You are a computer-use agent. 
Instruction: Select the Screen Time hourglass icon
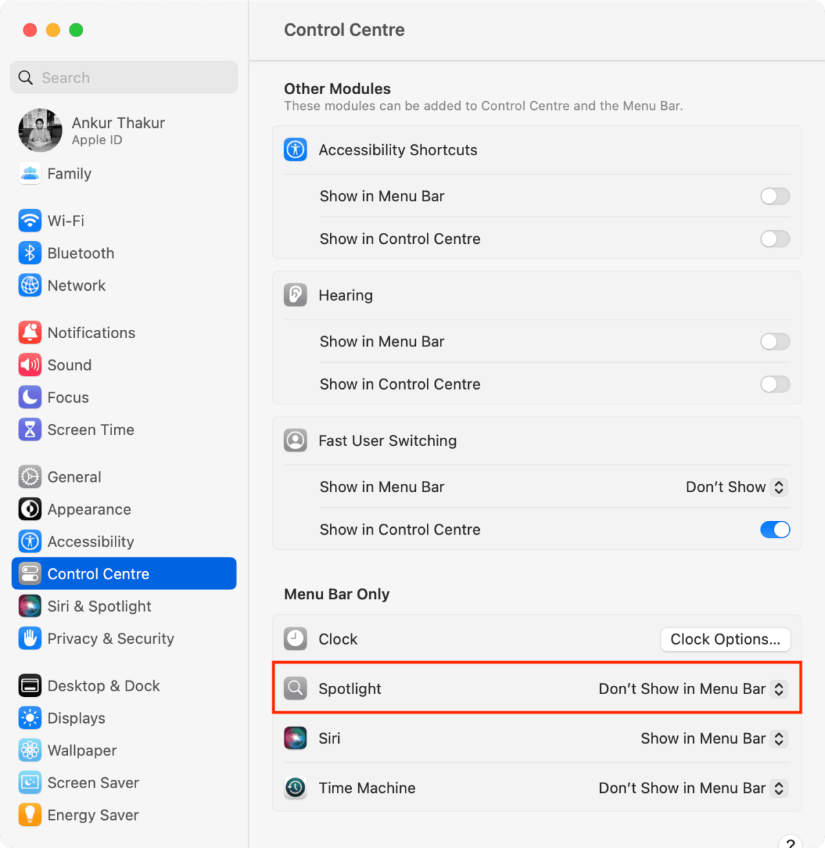(x=30, y=429)
